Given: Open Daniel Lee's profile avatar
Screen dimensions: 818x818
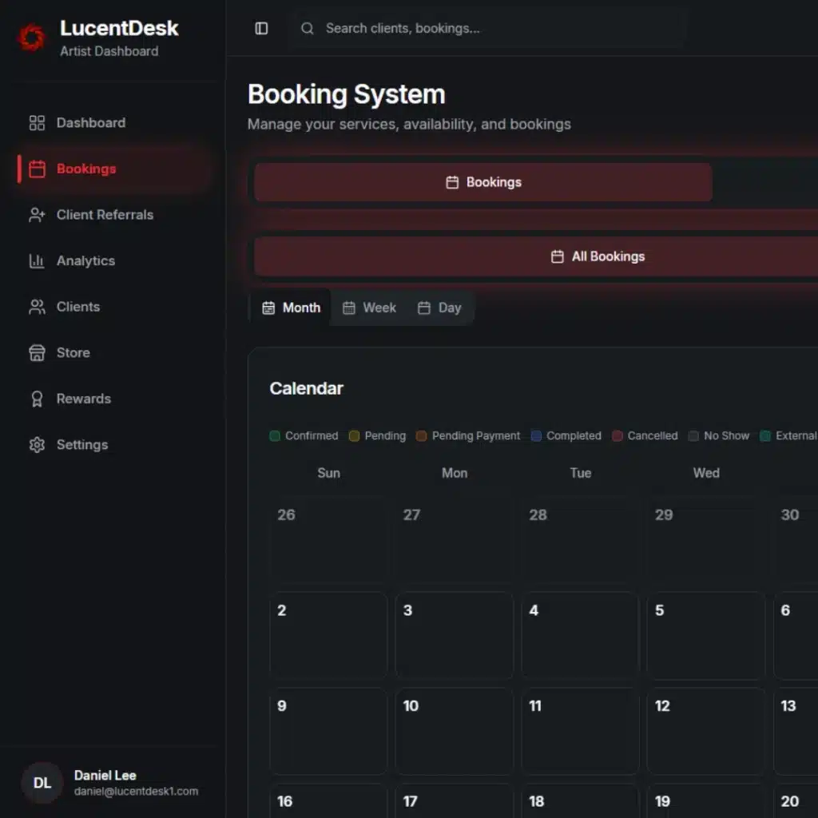Looking at the screenshot, I should (42, 783).
